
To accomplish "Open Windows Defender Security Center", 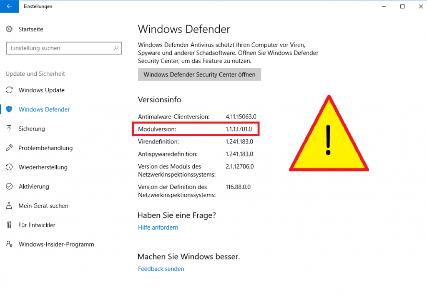I will 199,74.
